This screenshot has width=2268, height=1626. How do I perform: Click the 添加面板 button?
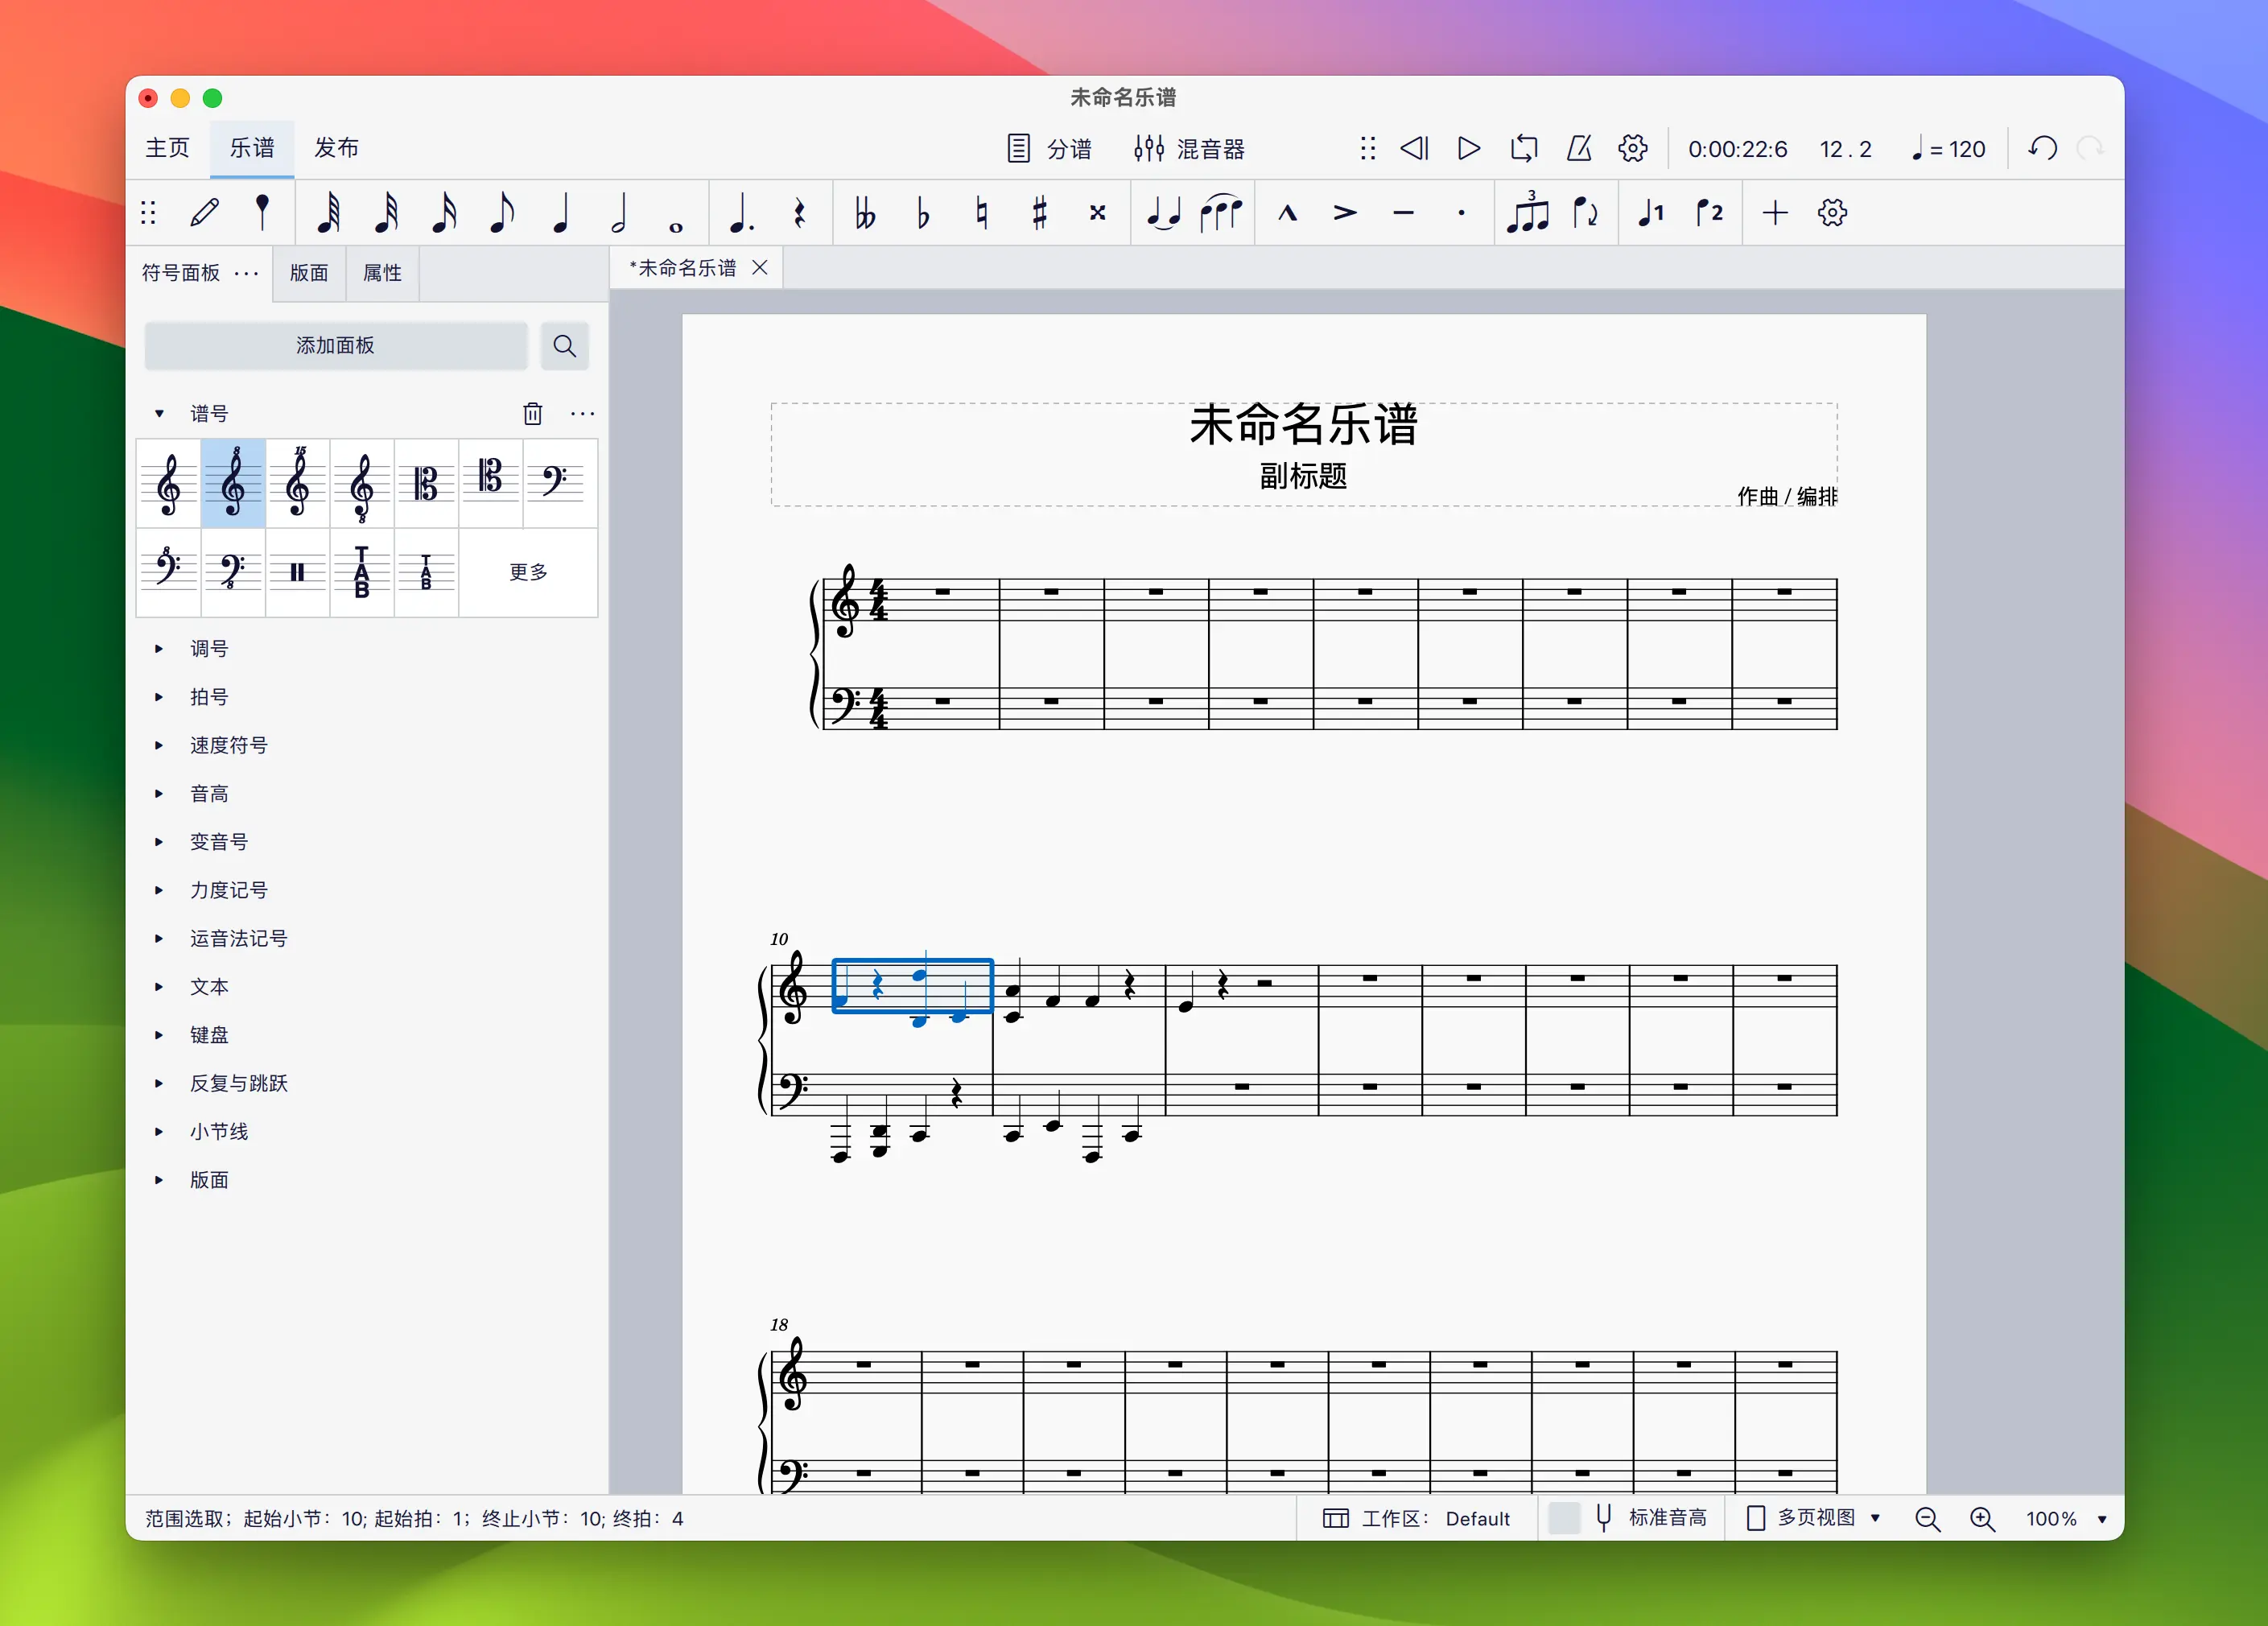click(335, 346)
